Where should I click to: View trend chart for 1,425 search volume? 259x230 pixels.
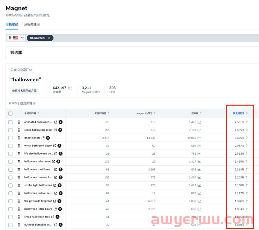pyautogui.click(x=199, y=122)
